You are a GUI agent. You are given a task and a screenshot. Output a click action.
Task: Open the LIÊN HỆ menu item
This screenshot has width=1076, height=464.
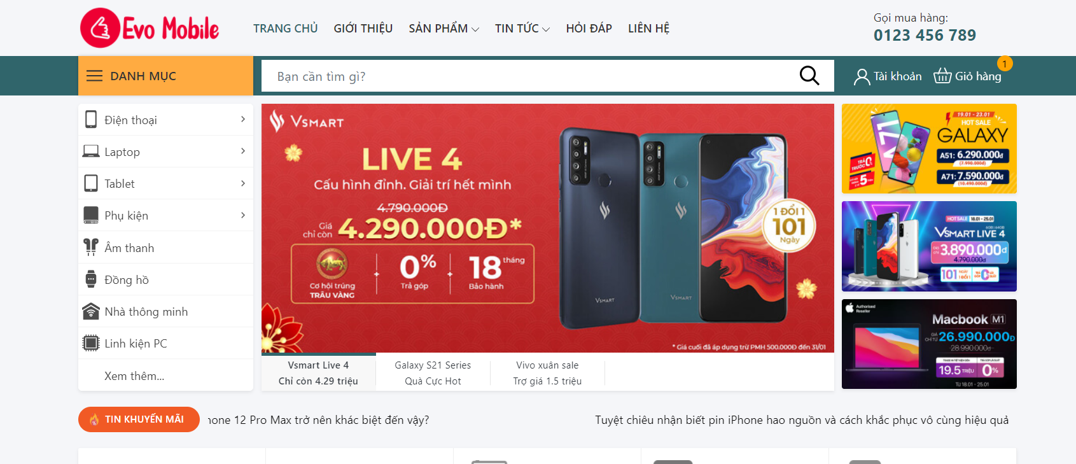(x=648, y=29)
